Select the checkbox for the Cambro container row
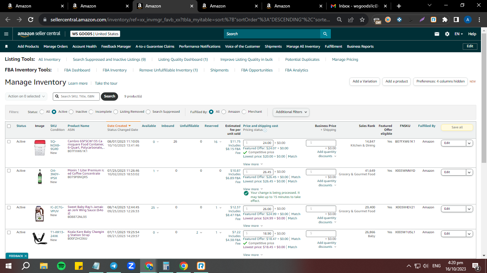 9,141
